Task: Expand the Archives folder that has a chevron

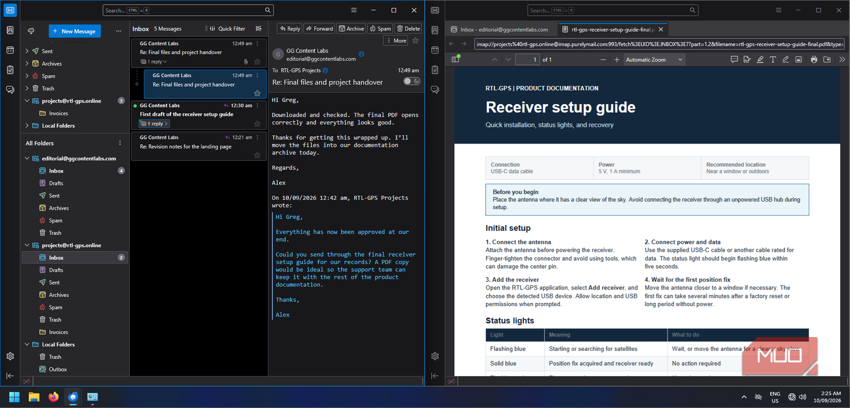Action: (x=27, y=63)
